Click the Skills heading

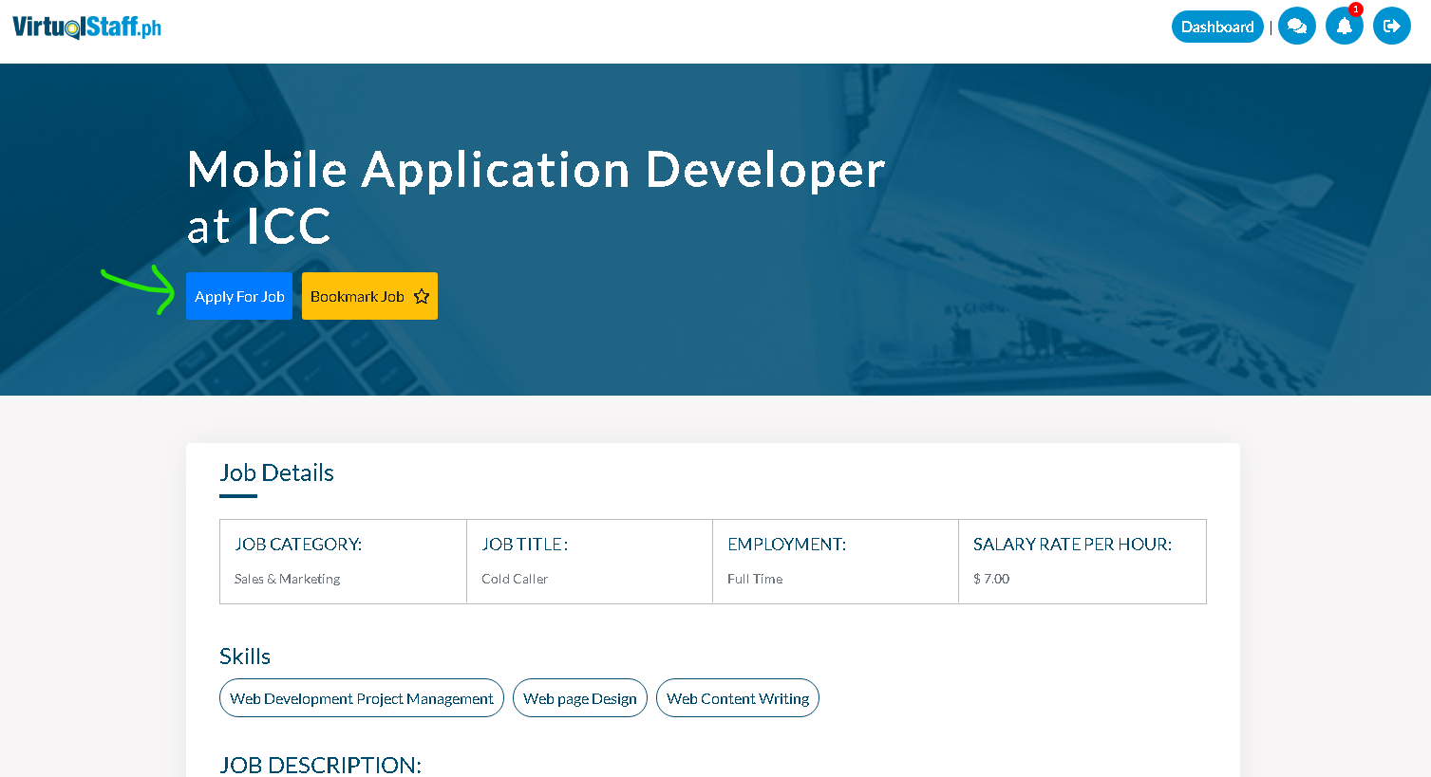(245, 657)
